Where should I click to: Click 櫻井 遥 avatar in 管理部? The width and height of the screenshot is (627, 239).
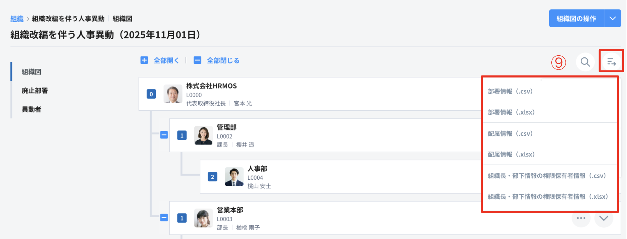coord(203,135)
